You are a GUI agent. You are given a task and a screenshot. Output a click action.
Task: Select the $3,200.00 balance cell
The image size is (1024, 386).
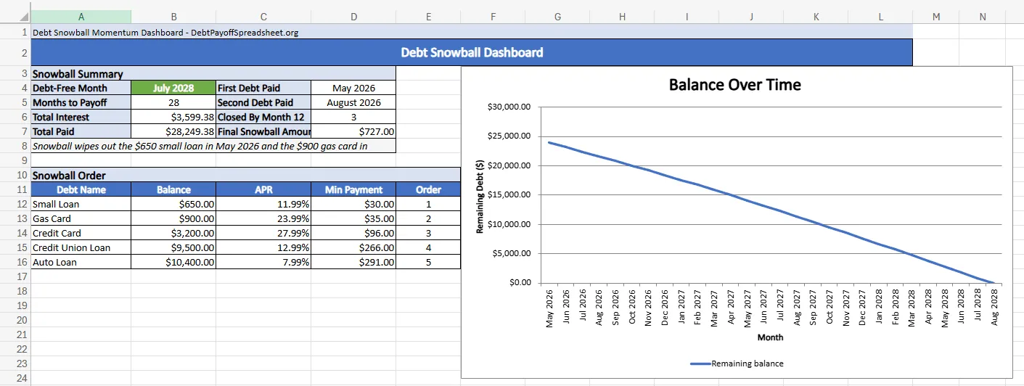(173, 233)
